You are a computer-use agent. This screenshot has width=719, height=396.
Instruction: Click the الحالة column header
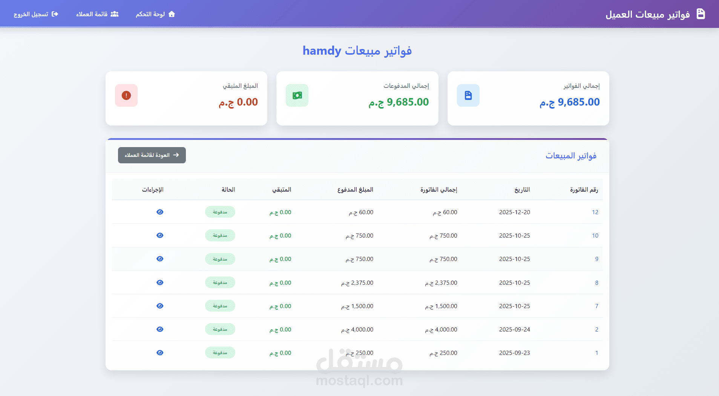[x=228, y=189]
